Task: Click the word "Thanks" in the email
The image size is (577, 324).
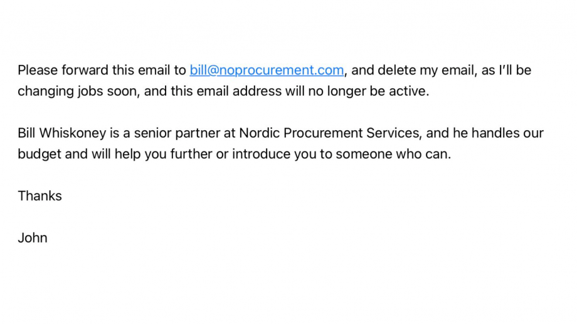Action: (x=40, y=196)
